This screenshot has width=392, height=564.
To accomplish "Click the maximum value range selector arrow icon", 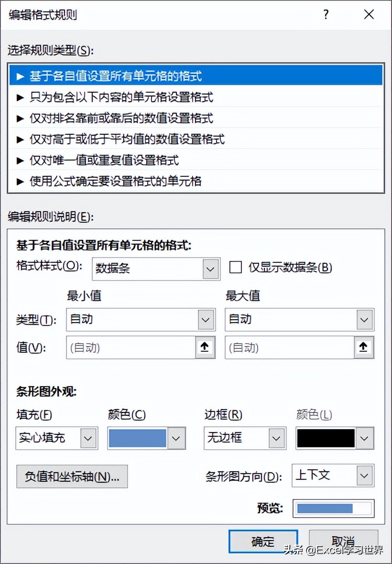I will pyautogui.click(x=364, y=347).
